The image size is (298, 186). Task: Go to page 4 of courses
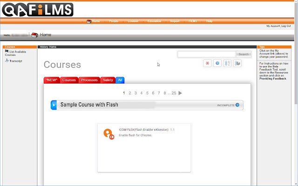(x=142, y=93)
